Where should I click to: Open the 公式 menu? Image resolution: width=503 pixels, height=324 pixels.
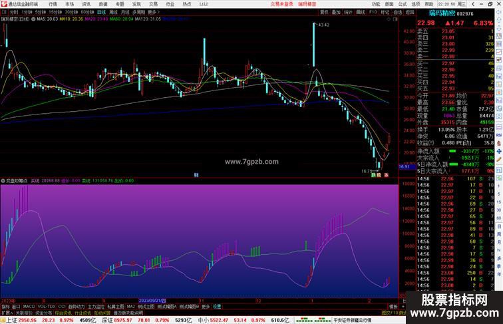pos(403,4)
